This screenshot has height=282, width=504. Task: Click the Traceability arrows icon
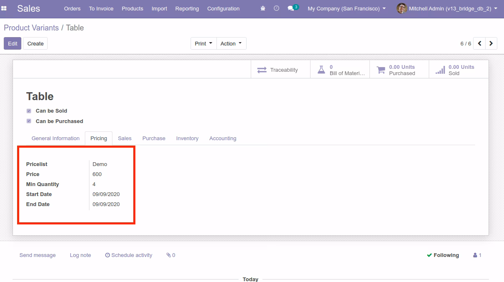click(x=262, y=70)
